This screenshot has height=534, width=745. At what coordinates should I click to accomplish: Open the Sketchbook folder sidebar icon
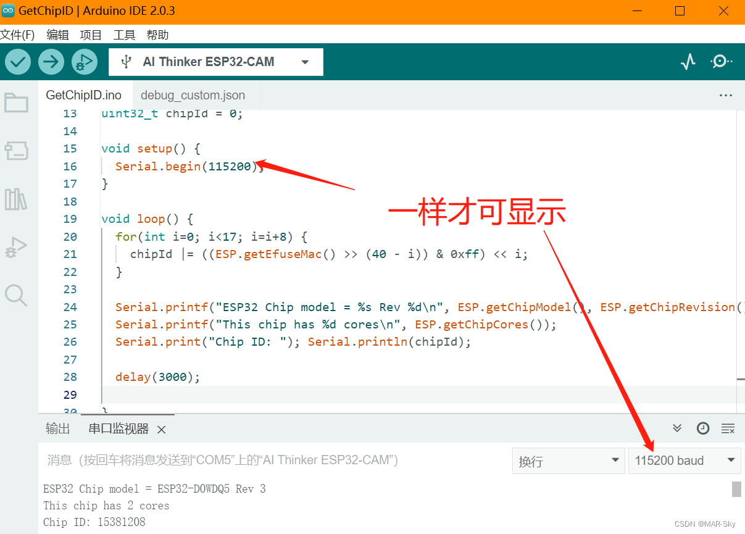tap(16, 102)
